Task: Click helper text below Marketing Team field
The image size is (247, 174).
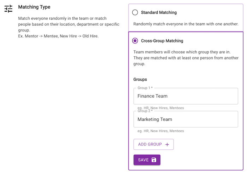Action: click(x=161, y=131)
